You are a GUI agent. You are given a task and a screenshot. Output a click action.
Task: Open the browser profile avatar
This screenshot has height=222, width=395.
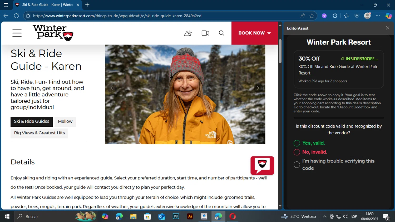[x=367, y=16]
